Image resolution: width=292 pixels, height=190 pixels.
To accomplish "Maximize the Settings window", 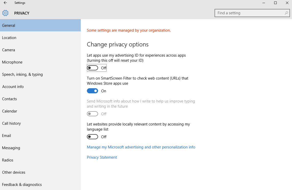I will click(275, 3).
